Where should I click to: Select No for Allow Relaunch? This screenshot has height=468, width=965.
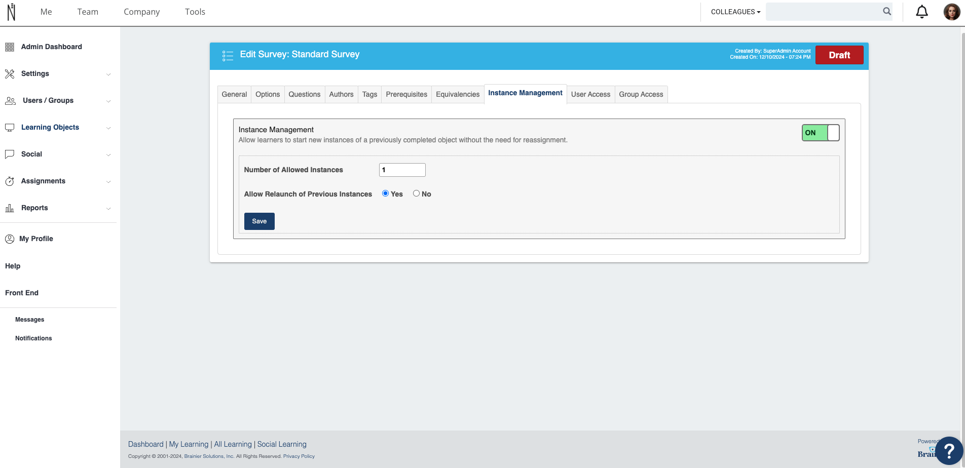pos(416,193)
